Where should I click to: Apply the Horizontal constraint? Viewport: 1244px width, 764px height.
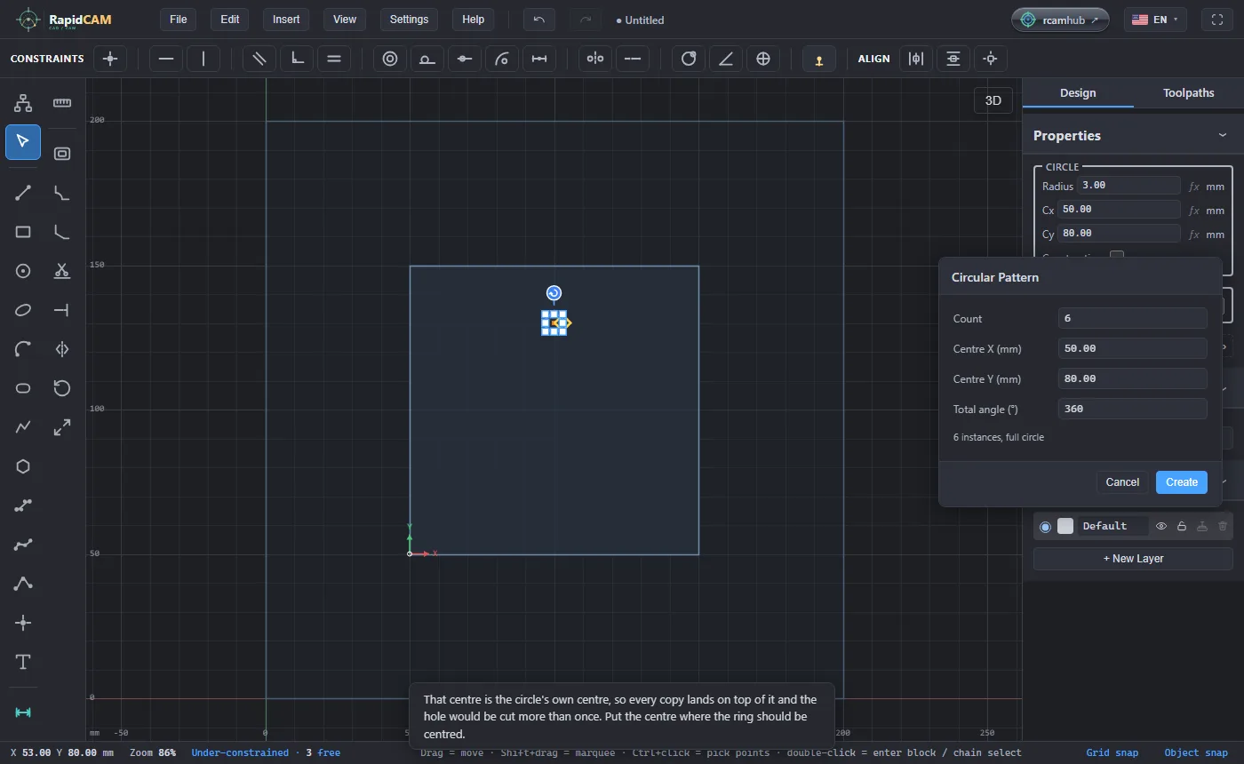pyautogui.click(x=166, y=59)
